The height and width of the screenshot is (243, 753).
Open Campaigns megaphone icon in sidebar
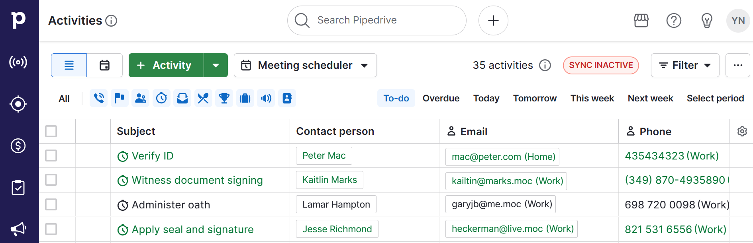click(18, 229)
